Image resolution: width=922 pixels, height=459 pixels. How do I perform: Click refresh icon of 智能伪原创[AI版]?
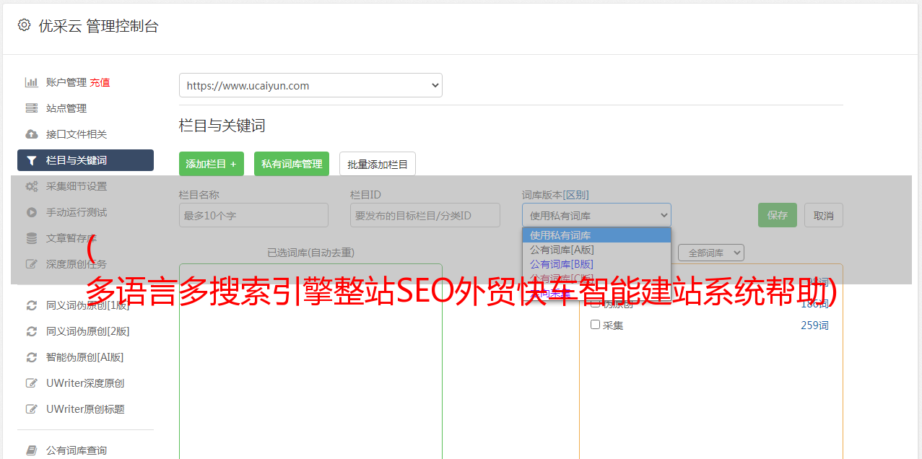(x=32, y=357)
